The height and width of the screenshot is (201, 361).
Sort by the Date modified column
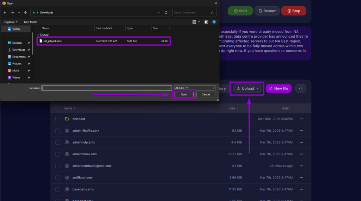[104, 28]
